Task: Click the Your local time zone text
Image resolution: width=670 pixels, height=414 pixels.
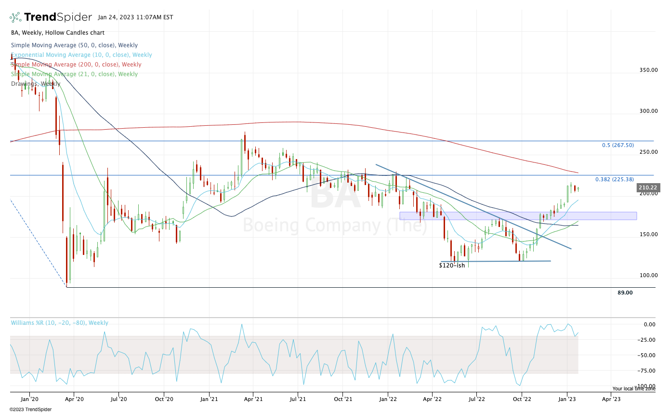Action: click(x=633, y=388)
